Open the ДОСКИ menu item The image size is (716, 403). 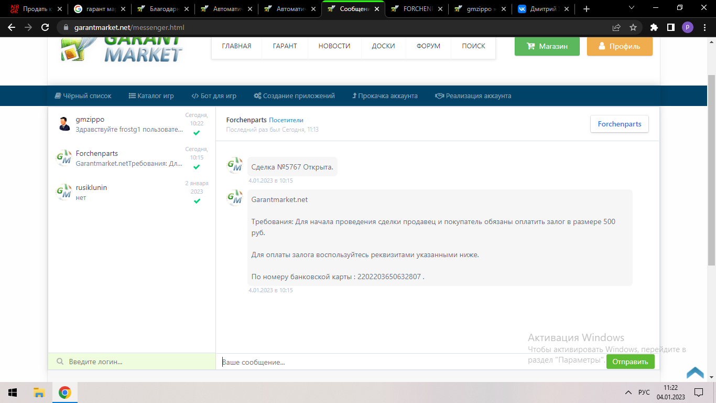tap(383, 46)
